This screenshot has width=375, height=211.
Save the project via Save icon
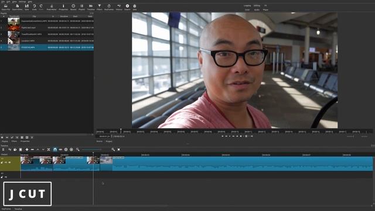(27, 7)
